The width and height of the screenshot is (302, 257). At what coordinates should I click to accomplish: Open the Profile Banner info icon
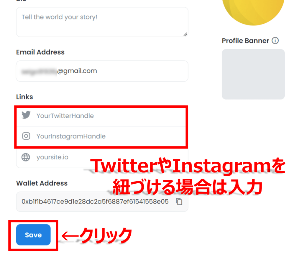coord(275,41)
